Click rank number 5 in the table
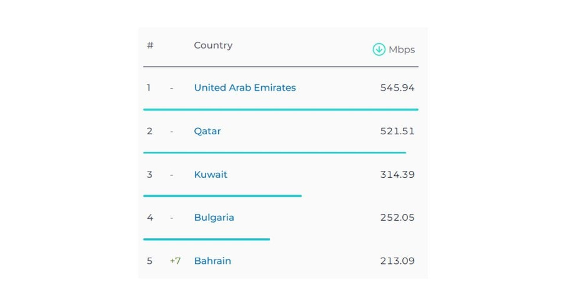 click(x=150, y=261)
